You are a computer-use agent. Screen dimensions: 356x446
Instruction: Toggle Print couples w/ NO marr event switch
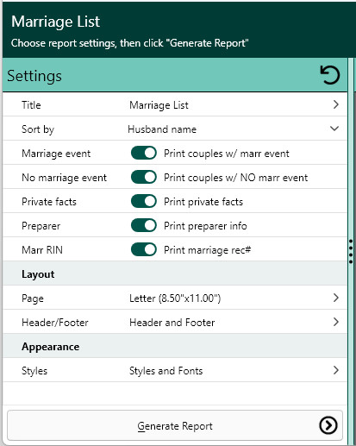pos(144,177)
